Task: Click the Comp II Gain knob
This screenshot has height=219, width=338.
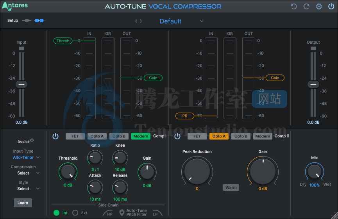Action: point(263,171)
